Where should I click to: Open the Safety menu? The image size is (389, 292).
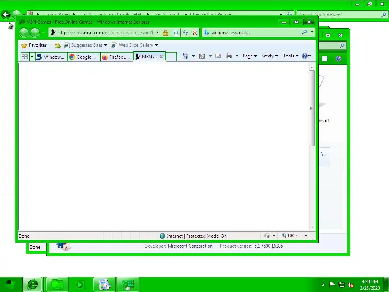270,56
